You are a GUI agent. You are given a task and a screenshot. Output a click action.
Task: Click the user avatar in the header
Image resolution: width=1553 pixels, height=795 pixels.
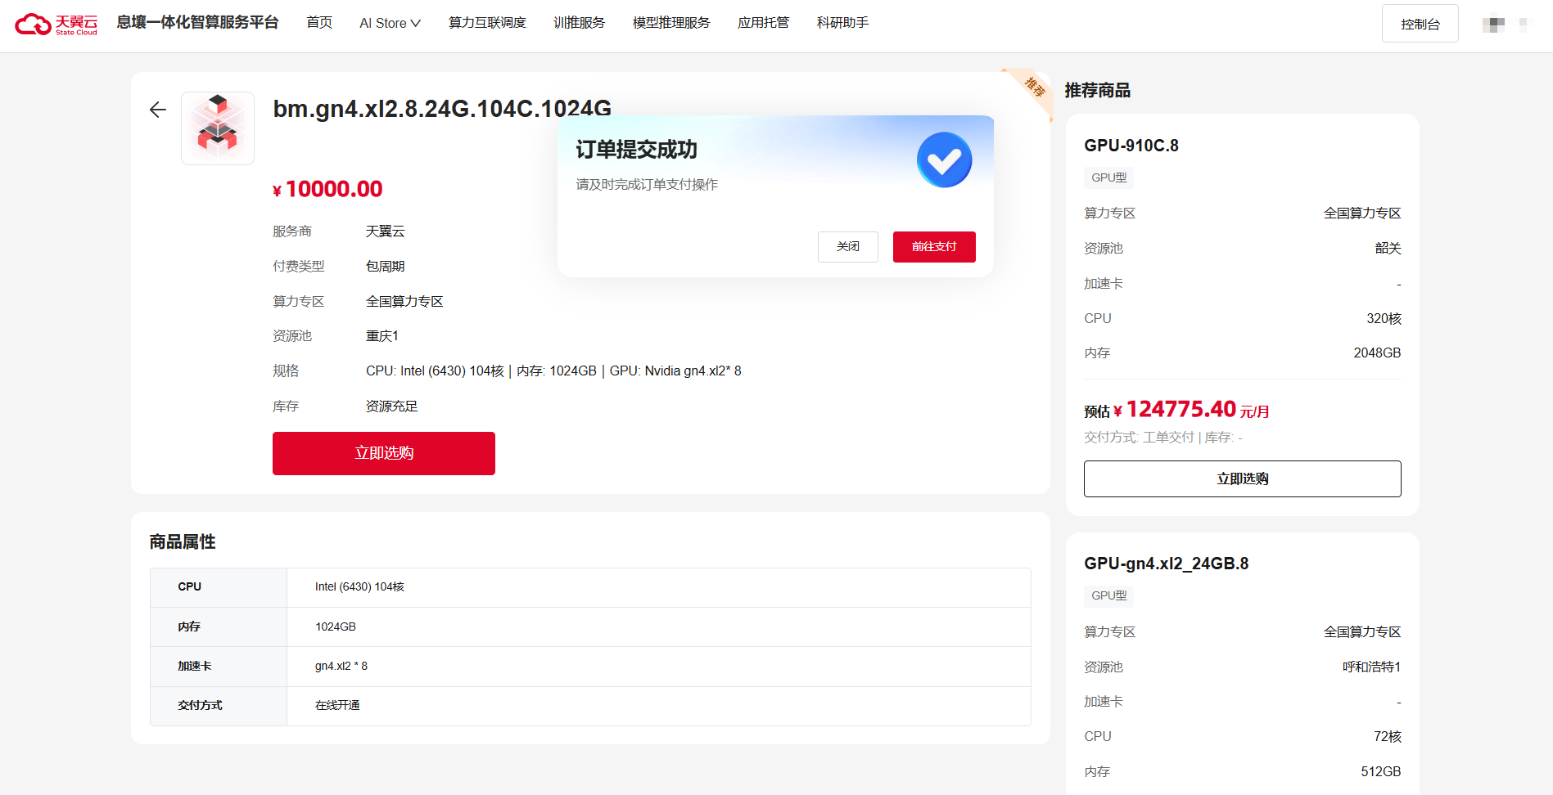coord(1493,24)
